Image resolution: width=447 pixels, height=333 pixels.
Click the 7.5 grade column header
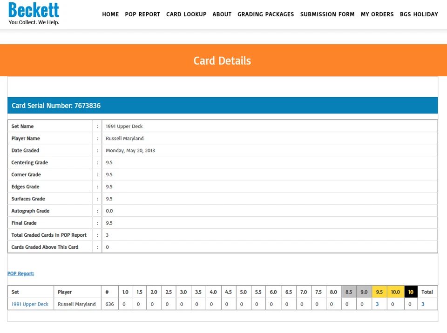[x=318, y=292]
